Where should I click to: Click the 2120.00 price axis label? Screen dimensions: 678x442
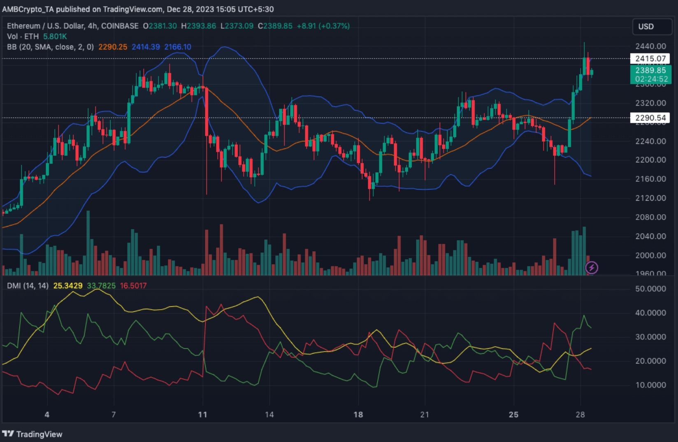(650, 198)
